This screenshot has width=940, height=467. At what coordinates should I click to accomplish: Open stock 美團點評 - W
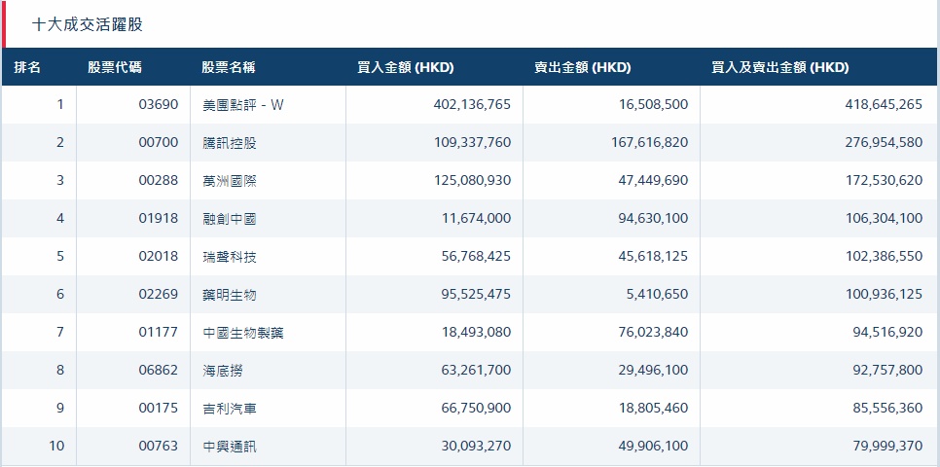point(243,105)
